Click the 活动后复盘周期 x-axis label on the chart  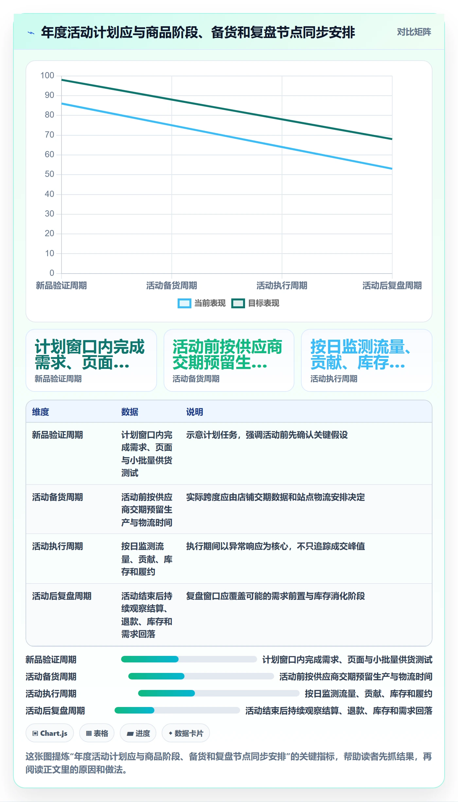[x=392, y=286]
